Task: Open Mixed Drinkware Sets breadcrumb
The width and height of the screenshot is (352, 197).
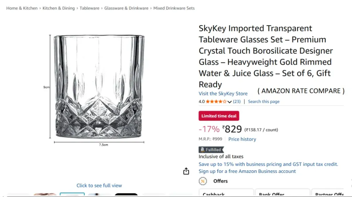Action: [174, 8]
